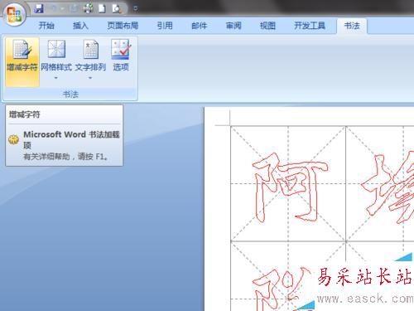
Task: Switch to the 开始 tab
Action: point(46,26)
